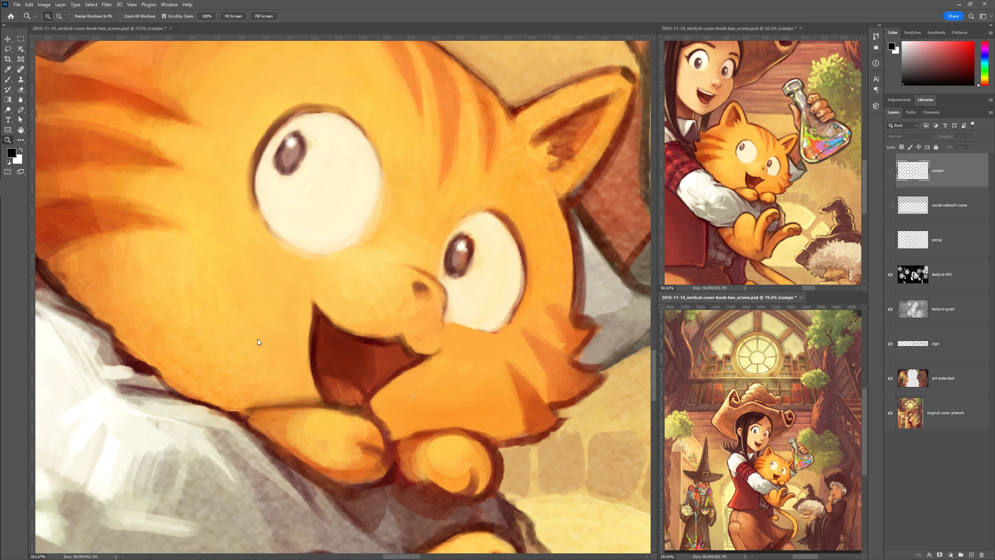
Task: Open the layer Kind filter dropdown
Action: (903, 126)
